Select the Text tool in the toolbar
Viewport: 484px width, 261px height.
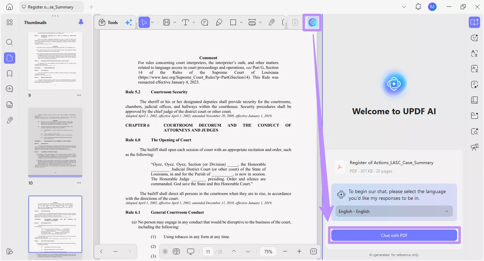pos(186,22)
